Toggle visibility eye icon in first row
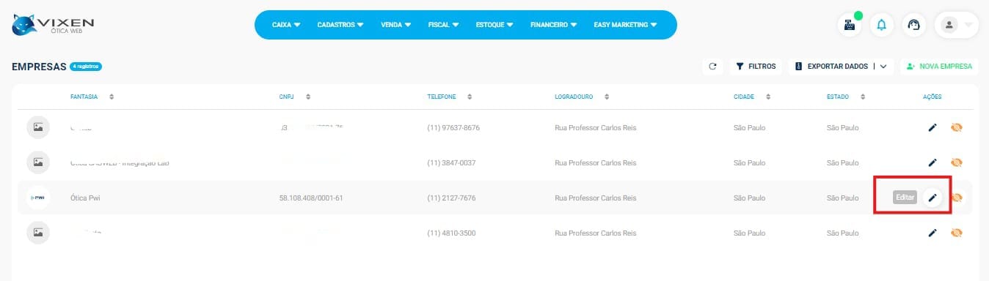Viewport: 989px width, 281px height. tap(956, 127)
